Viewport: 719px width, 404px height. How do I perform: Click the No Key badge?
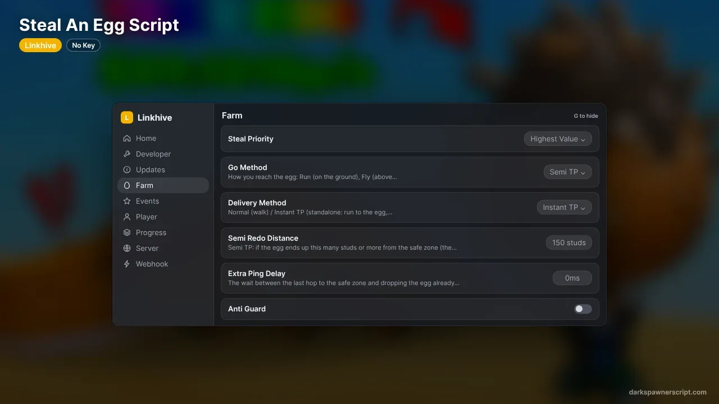click(83, 45)
